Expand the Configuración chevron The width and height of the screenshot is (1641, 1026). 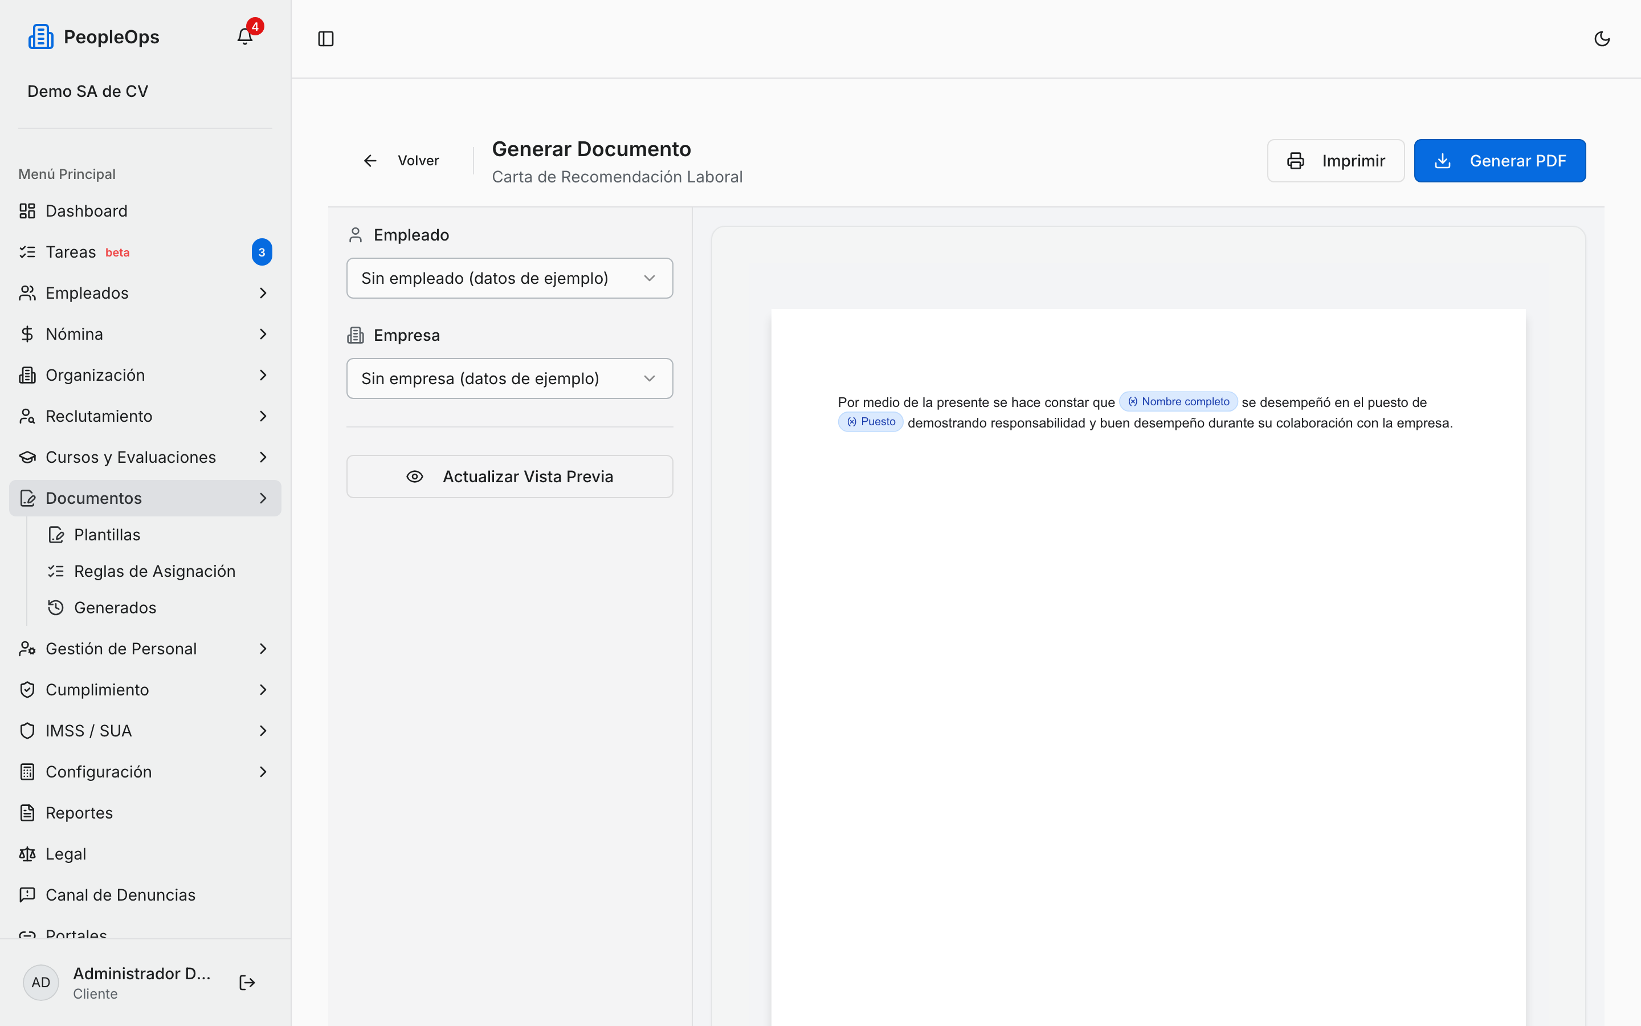[x=263, y=772]
